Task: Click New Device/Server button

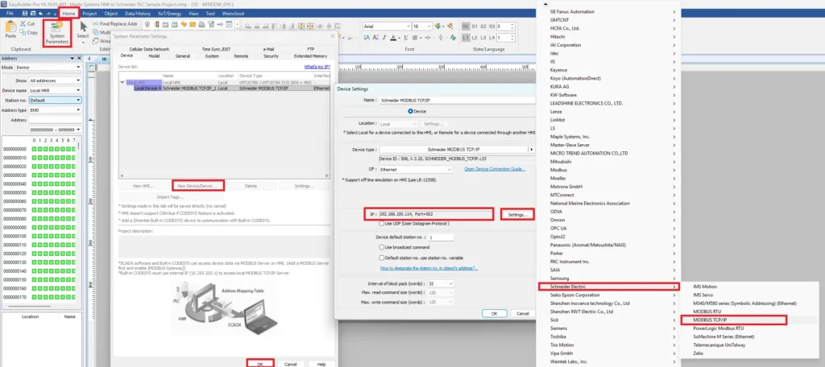Action: pos(198,186)
